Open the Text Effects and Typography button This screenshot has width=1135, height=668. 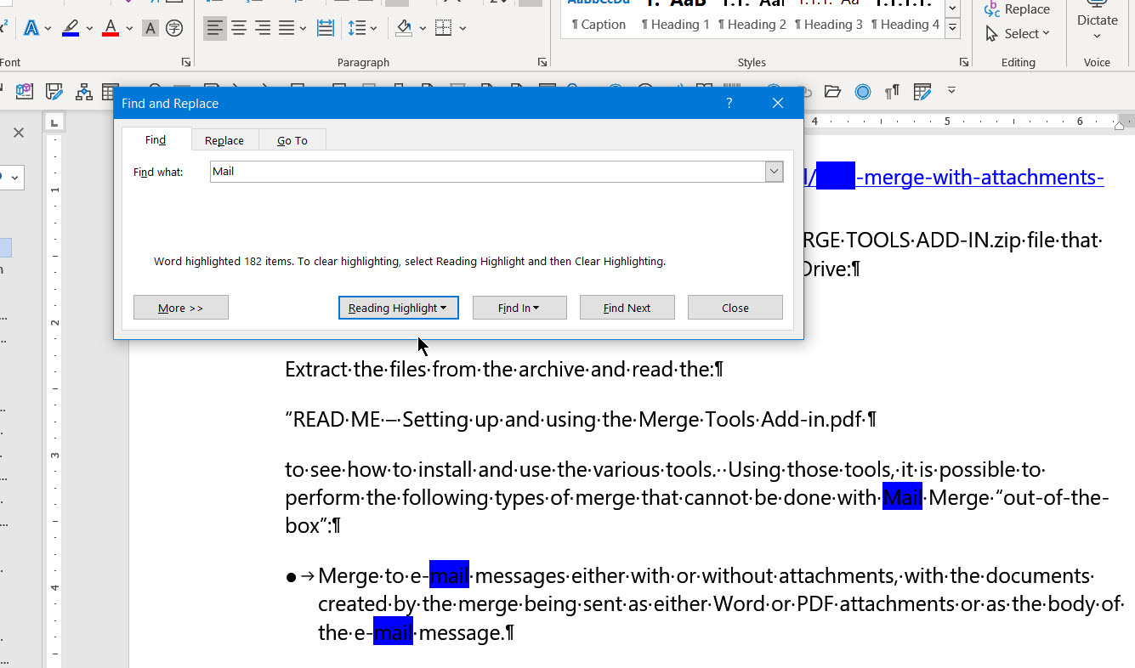pyautogui.click(x=31, y=28)
